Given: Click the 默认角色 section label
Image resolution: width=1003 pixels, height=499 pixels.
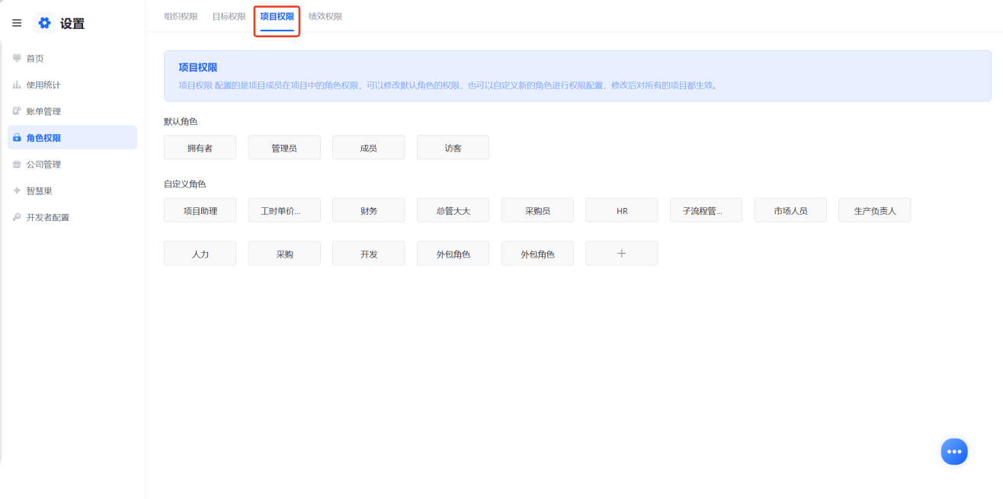Looking at the screenshot, I should [181, 122].
